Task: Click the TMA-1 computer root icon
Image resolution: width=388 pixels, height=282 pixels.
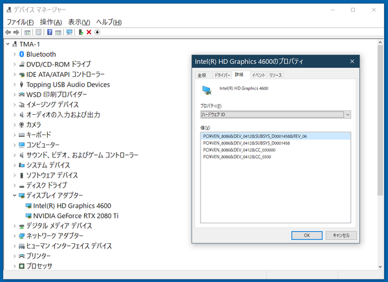Action: tap(15, 44)
